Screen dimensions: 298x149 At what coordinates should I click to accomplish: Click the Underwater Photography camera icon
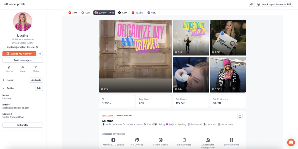[208, 140]
